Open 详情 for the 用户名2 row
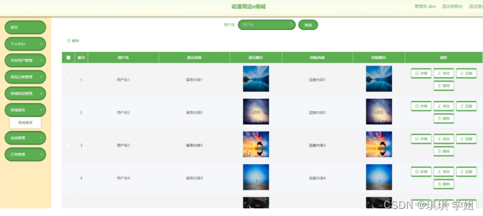The width and height of the screenshot is (483, 216). pyautogui.click(x=421, y=106)
